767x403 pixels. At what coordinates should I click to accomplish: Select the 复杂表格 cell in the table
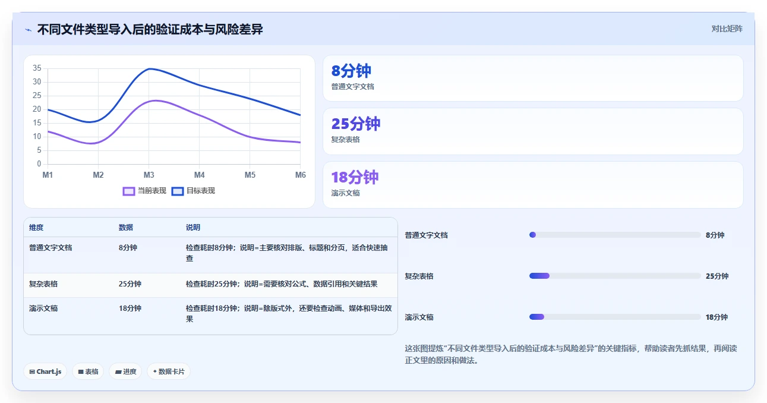click(43, 284)
